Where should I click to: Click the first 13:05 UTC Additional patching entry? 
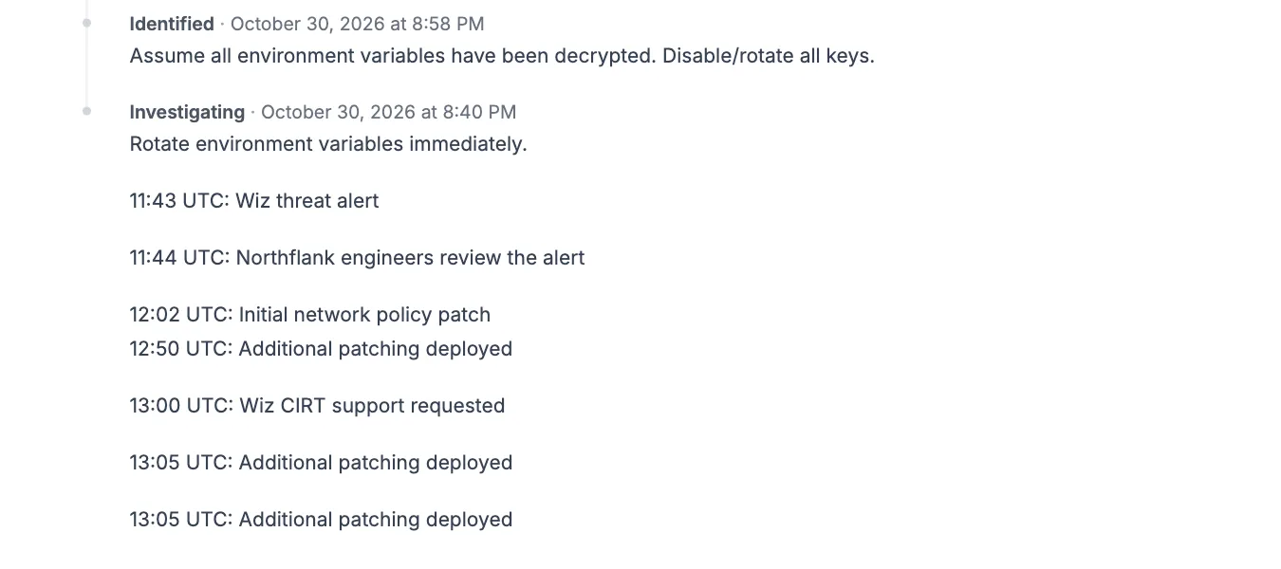(x=321, y=463)
